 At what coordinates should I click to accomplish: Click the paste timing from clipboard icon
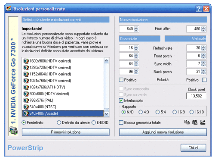tap(195, 122)
